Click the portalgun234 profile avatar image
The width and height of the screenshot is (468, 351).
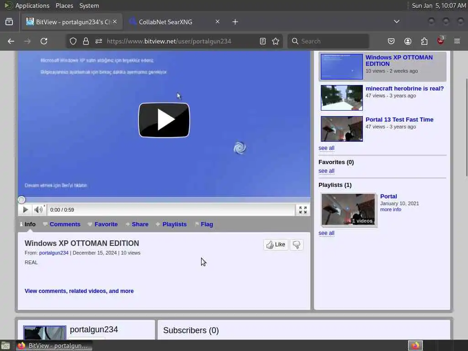pos(45,333)
